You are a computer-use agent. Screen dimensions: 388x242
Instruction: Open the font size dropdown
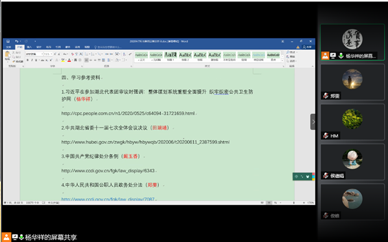click(51, 54)
